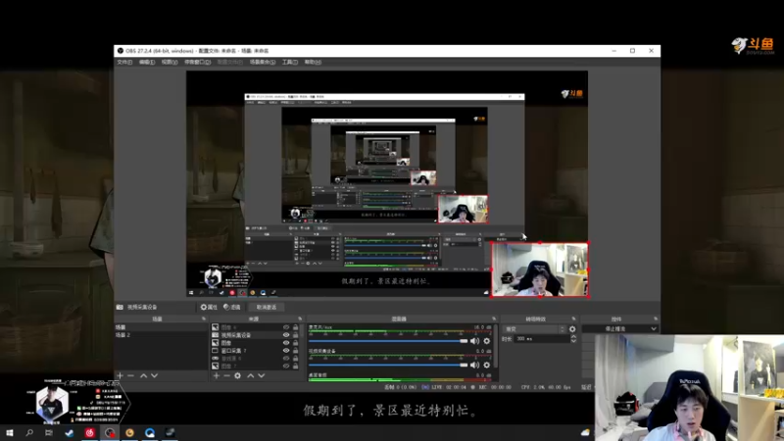Screen dimensions: 784x441
Task: Select the webcam source in the OBS preview
Action: coord(540,270)
